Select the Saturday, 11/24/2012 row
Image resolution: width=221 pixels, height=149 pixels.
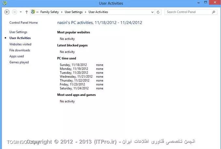pyautogui.click(x=81, y=88)
